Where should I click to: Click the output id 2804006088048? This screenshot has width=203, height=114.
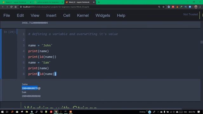(31, 96)
